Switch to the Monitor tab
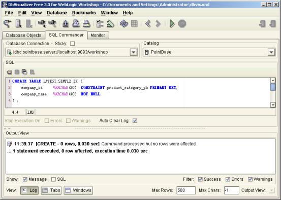This screenshot has width=281, height=200. [98, 35]
